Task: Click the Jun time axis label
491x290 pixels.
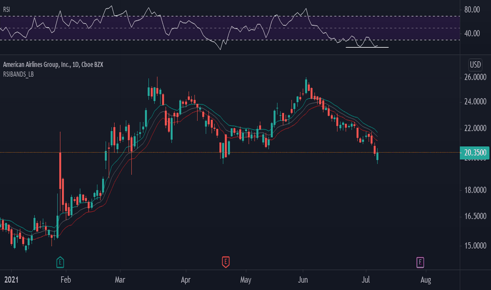Action: point(303,279)
